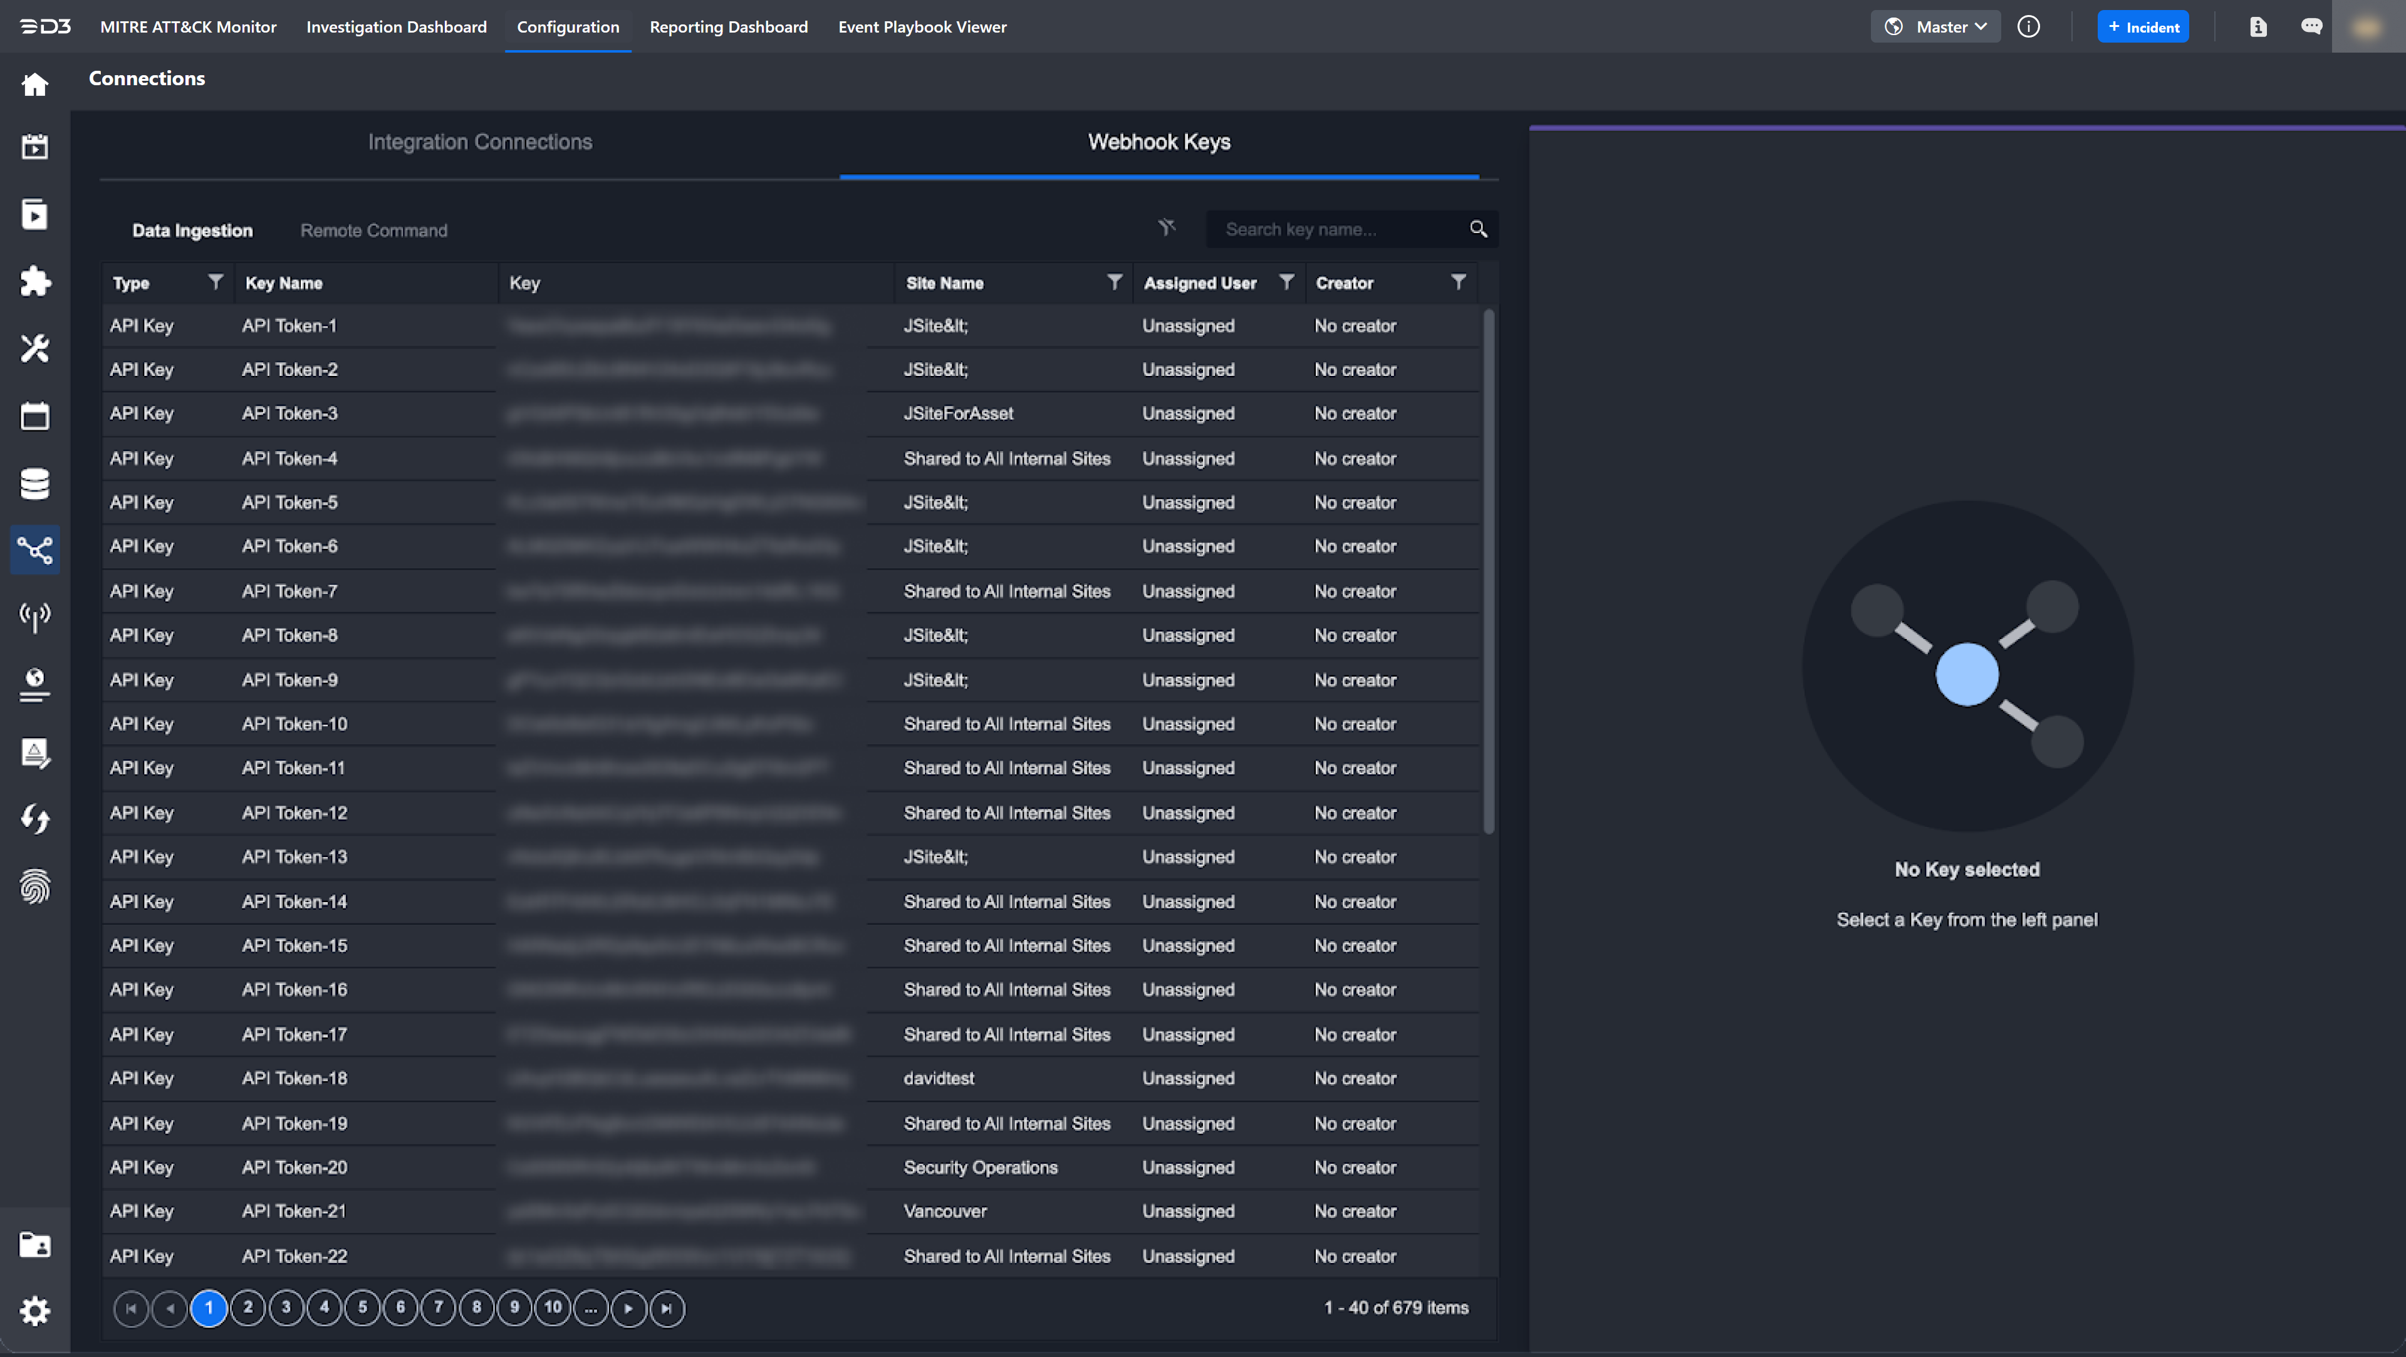Open Reporting Dashboard in top menu
This screenshot has width=2406, height=1357.
point(729,27)
